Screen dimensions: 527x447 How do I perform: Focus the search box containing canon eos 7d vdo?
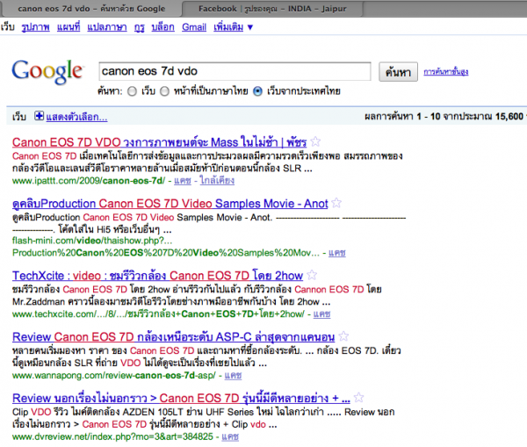tap(235, 71)
